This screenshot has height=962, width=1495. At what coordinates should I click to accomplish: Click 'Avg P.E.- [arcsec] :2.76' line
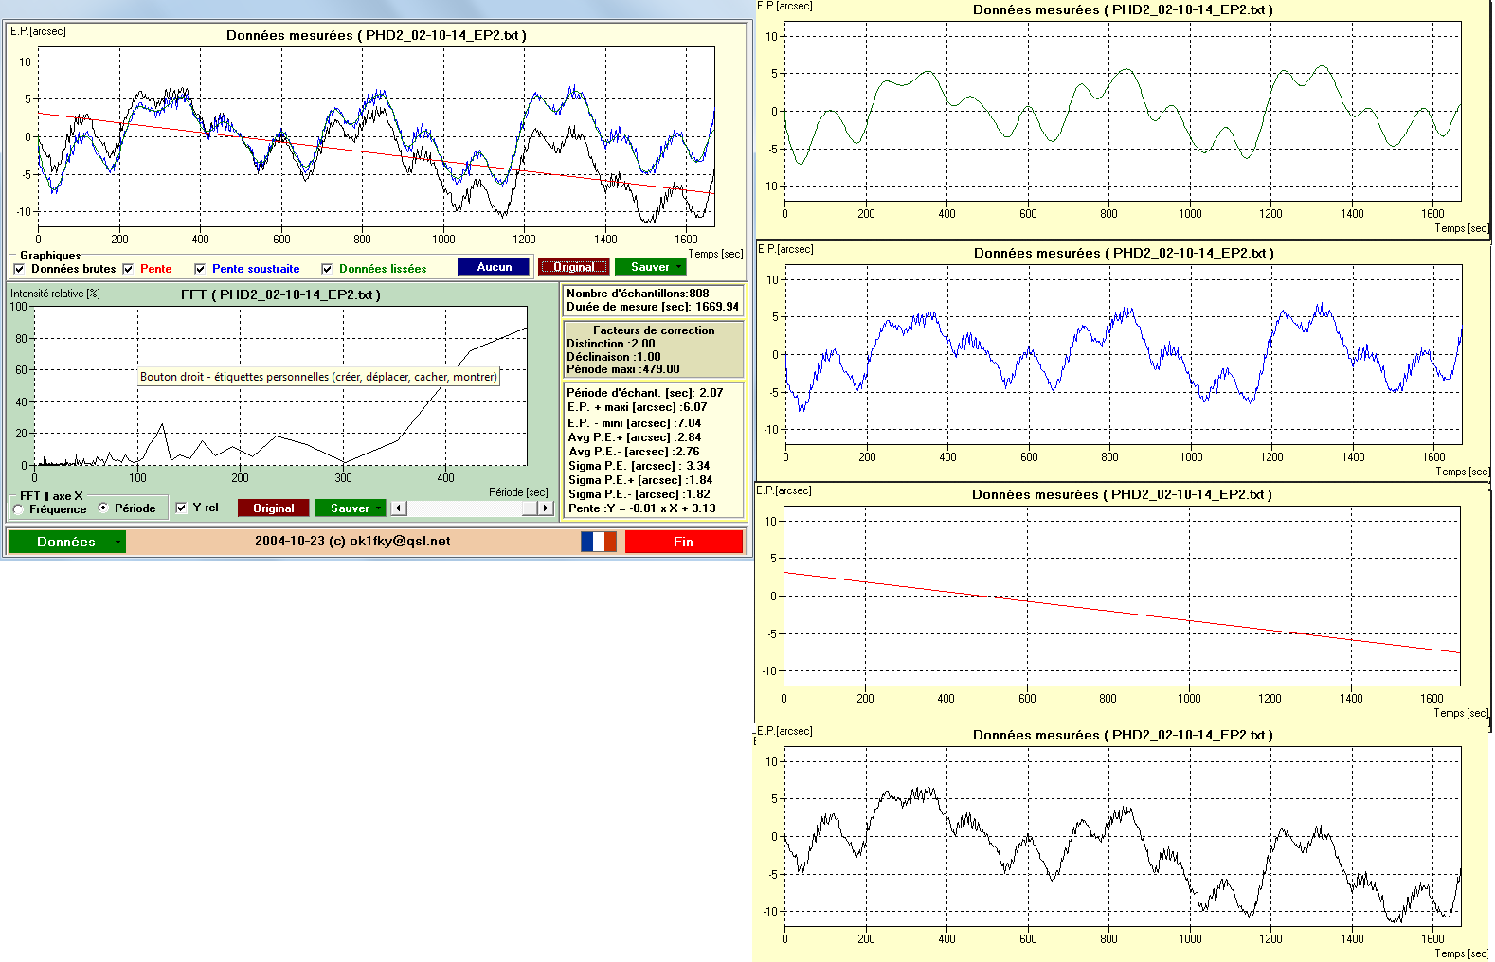[634, 452]
